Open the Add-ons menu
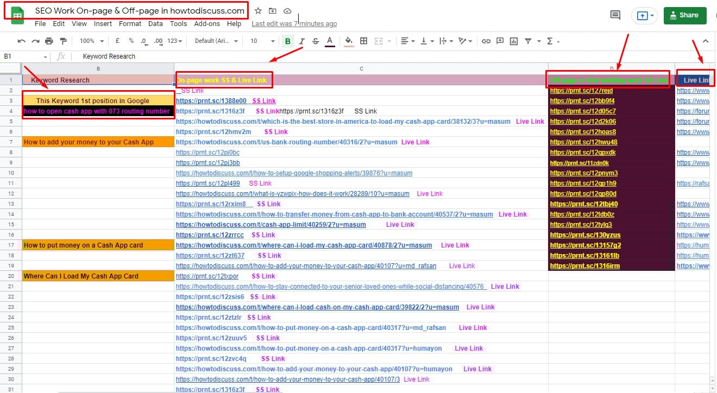 click(207, 23)
